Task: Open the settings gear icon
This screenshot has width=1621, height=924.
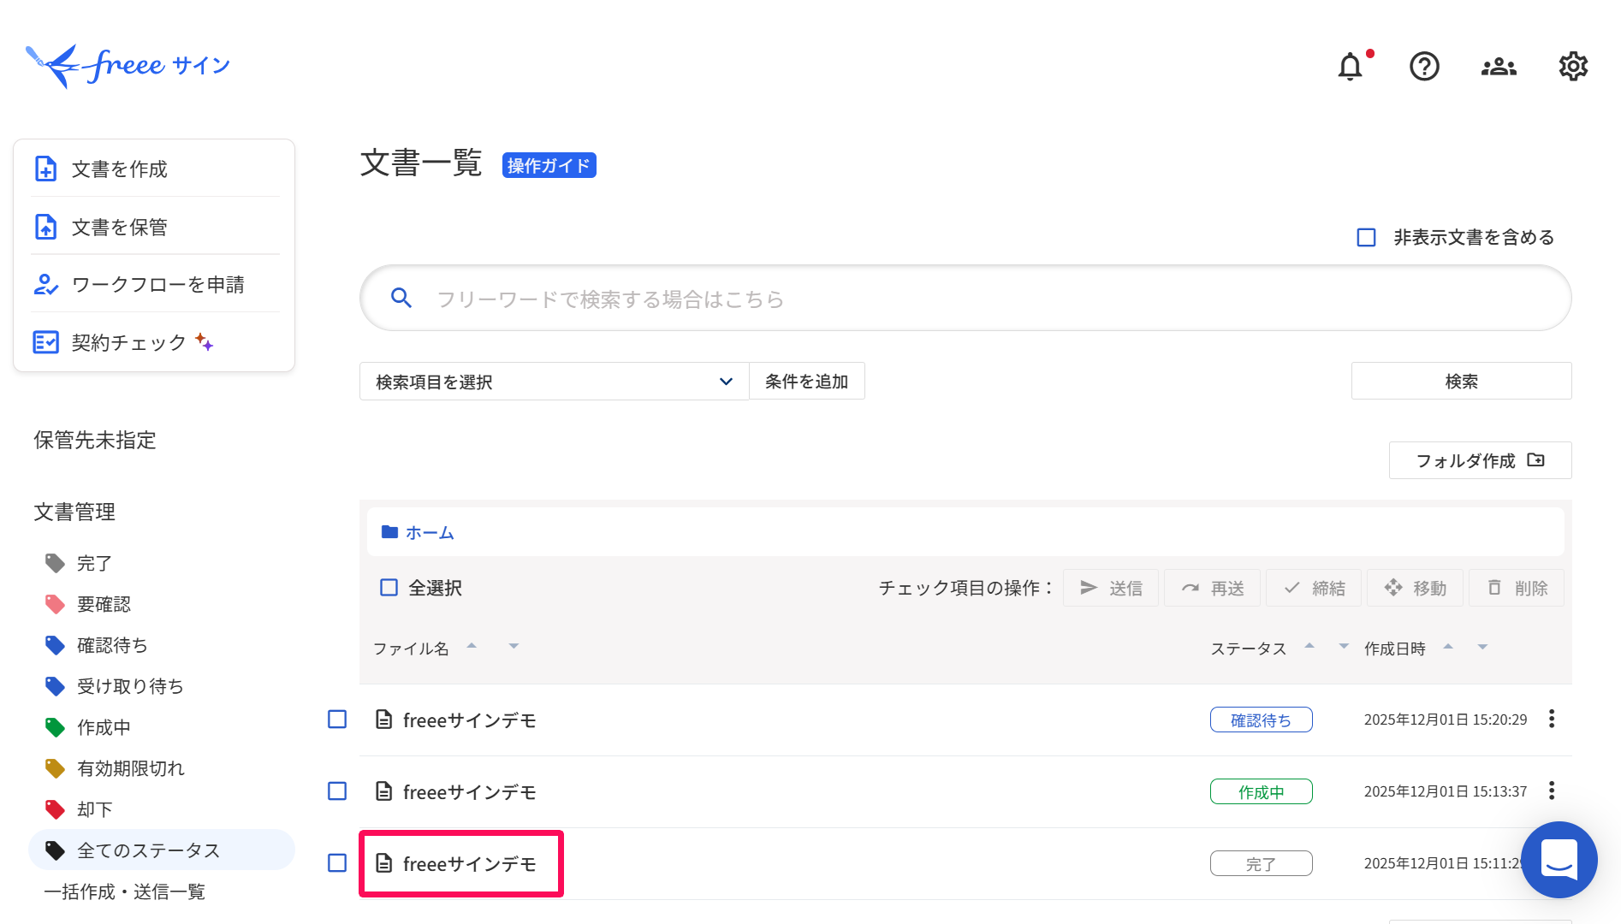Action: pyautogui.click(x=1573, y=66)
